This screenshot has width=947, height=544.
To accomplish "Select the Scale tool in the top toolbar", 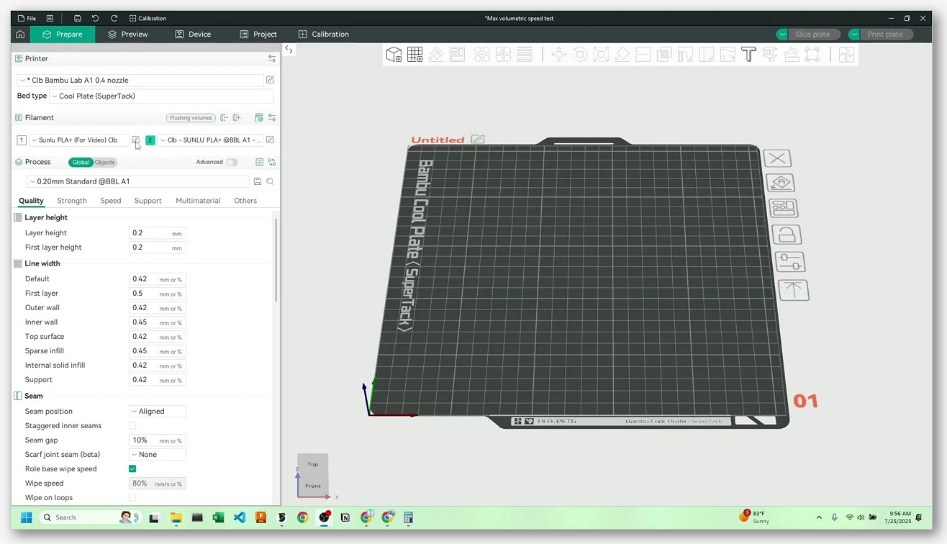I will coord(601,55).
